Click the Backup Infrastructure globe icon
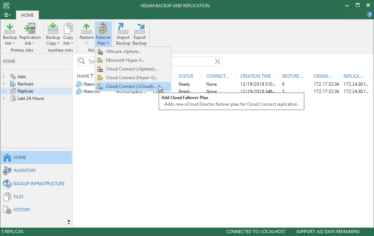The height and width of the screenshot is (236, 374). pos(7,184)
